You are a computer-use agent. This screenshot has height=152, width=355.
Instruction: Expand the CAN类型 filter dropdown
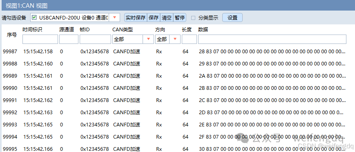(149, 39)
